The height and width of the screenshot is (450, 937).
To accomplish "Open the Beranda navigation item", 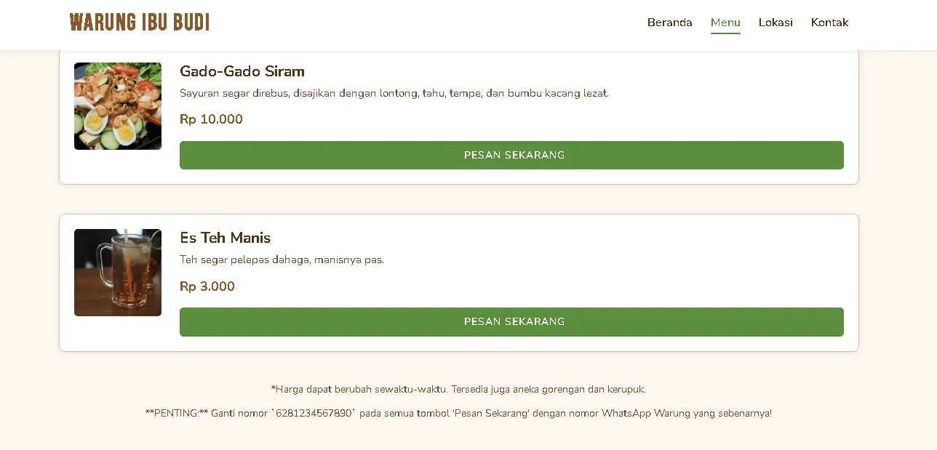I will tap(669, 23).
